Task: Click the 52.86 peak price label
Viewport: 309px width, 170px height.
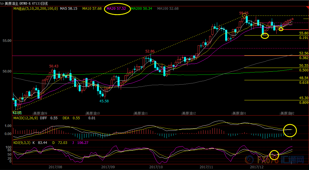Action: coord(150,51)
